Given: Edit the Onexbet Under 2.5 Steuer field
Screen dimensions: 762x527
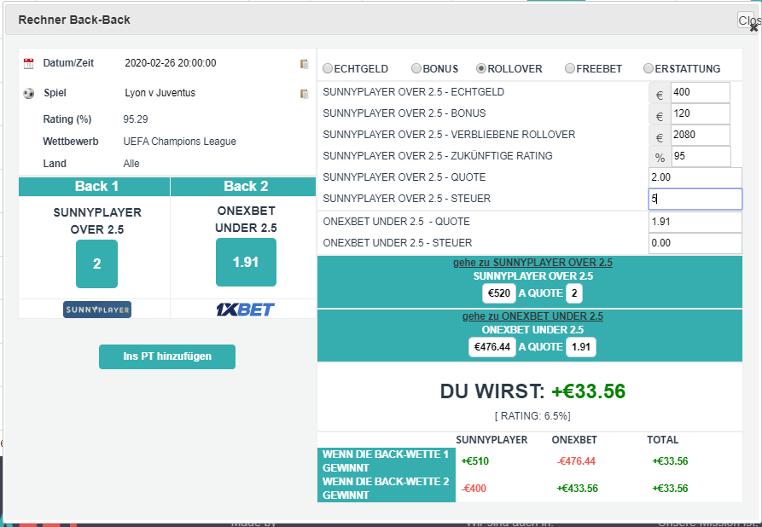Looking at the screenshot, I should tap(695, 243).
